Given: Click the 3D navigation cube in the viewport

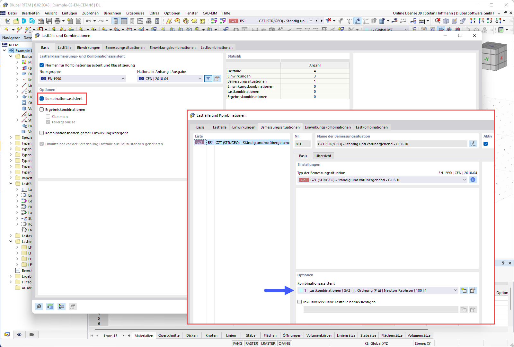Looking at the screenshot, I should tap(494, 56).
